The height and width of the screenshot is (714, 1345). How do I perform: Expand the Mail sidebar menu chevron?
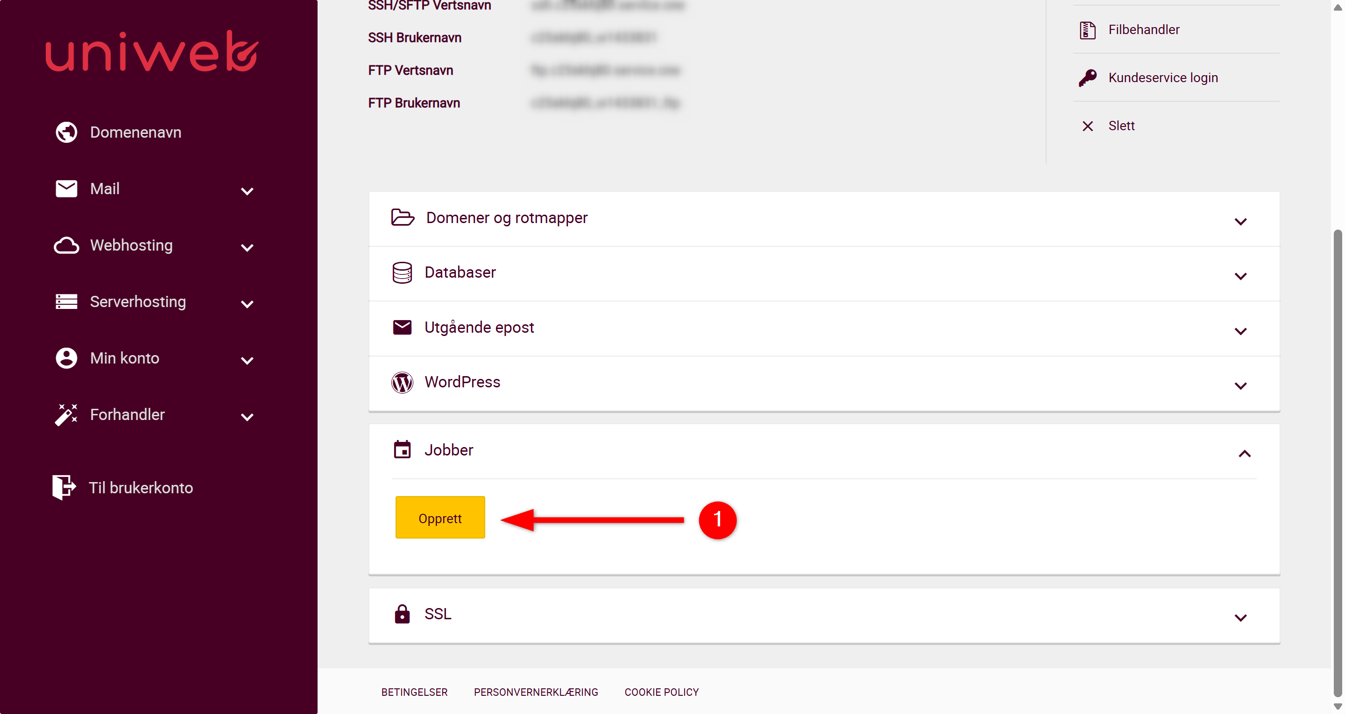(x=247, y=191)
